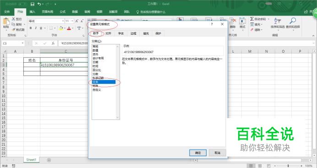This screenshot has height=168, width=317.
Task: Click the Clear (清除) eraser icon
Action: point(252,30)
